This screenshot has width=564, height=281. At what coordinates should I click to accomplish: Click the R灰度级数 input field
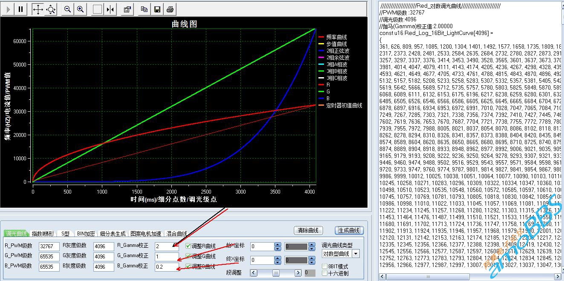pos(104,246)
